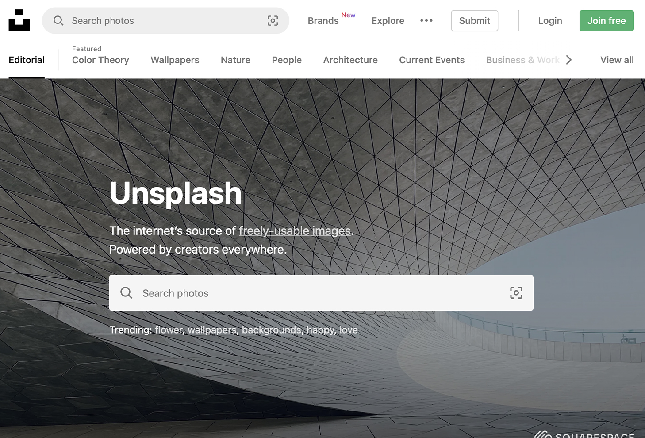
Task: Open the Explore menu
Action: pos(388,21)
